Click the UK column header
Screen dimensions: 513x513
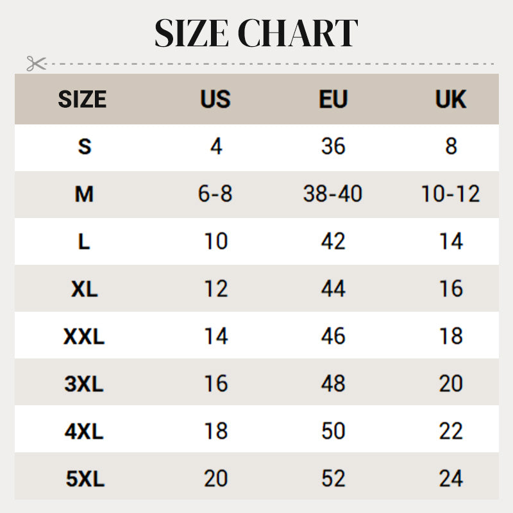pos(451,99)
